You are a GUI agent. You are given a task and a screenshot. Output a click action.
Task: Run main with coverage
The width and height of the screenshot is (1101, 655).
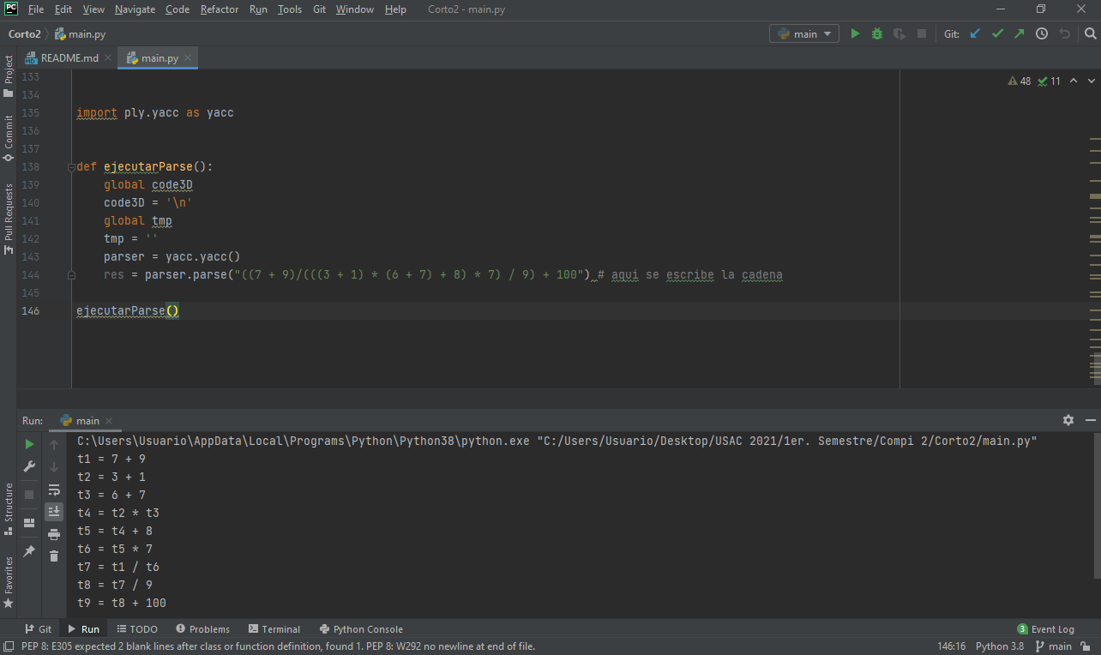[899, 33]
